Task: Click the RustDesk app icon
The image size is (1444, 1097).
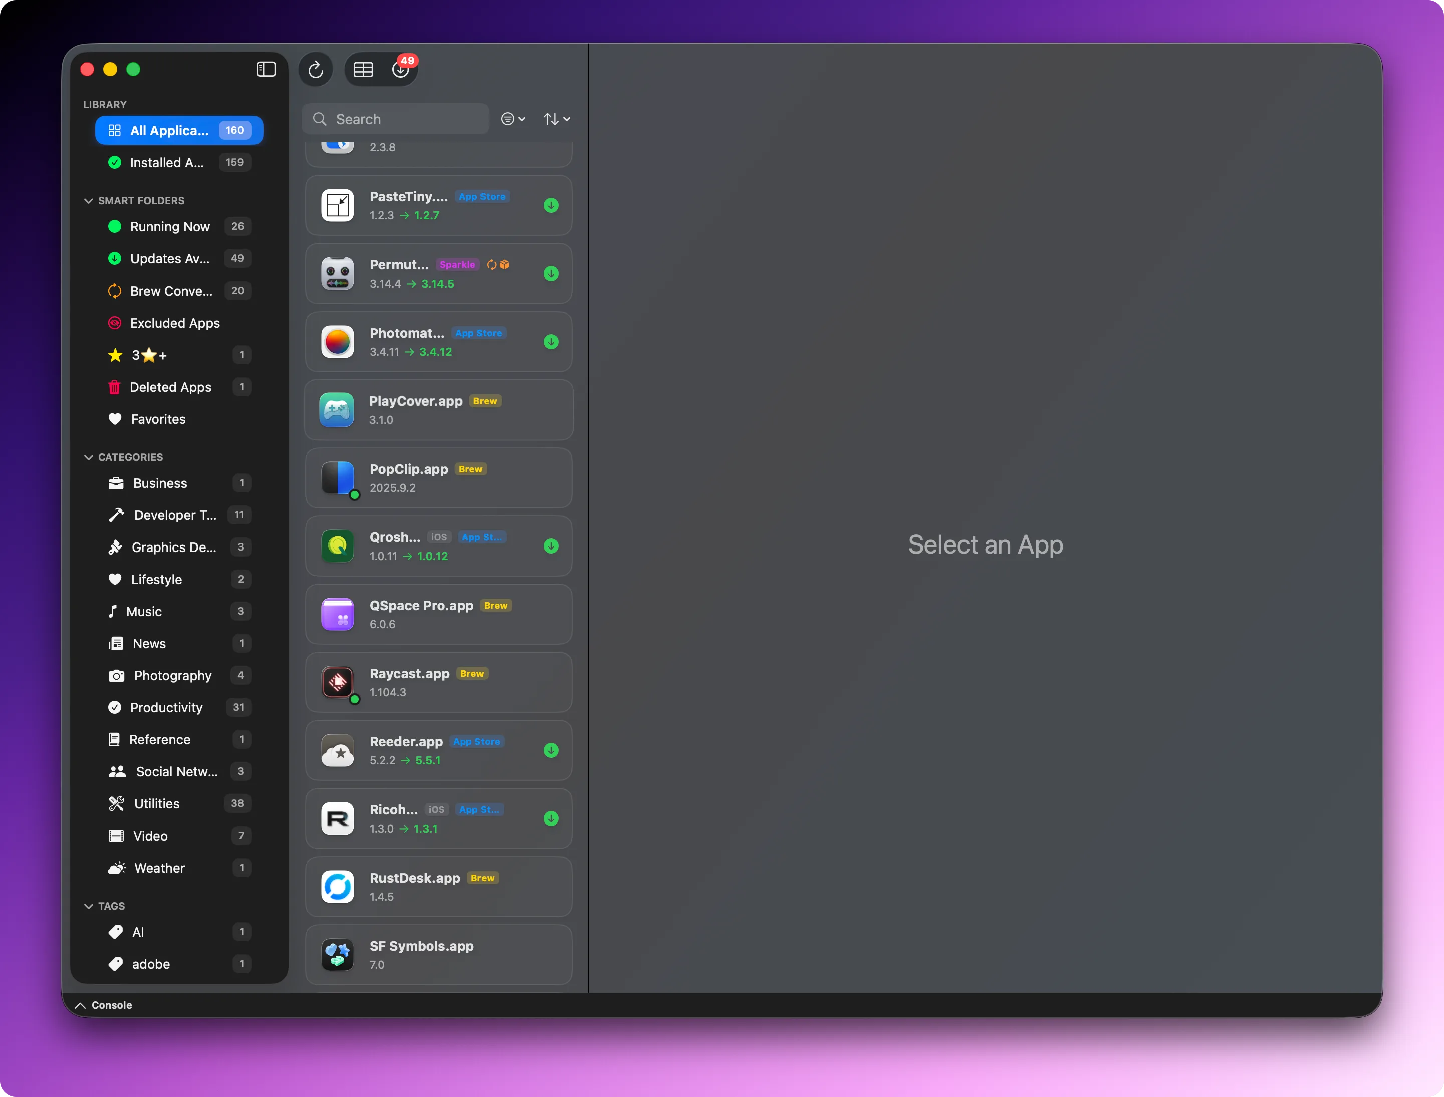Action: click(338, 887)
